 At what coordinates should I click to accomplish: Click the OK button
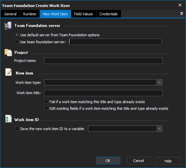[108, 161]
